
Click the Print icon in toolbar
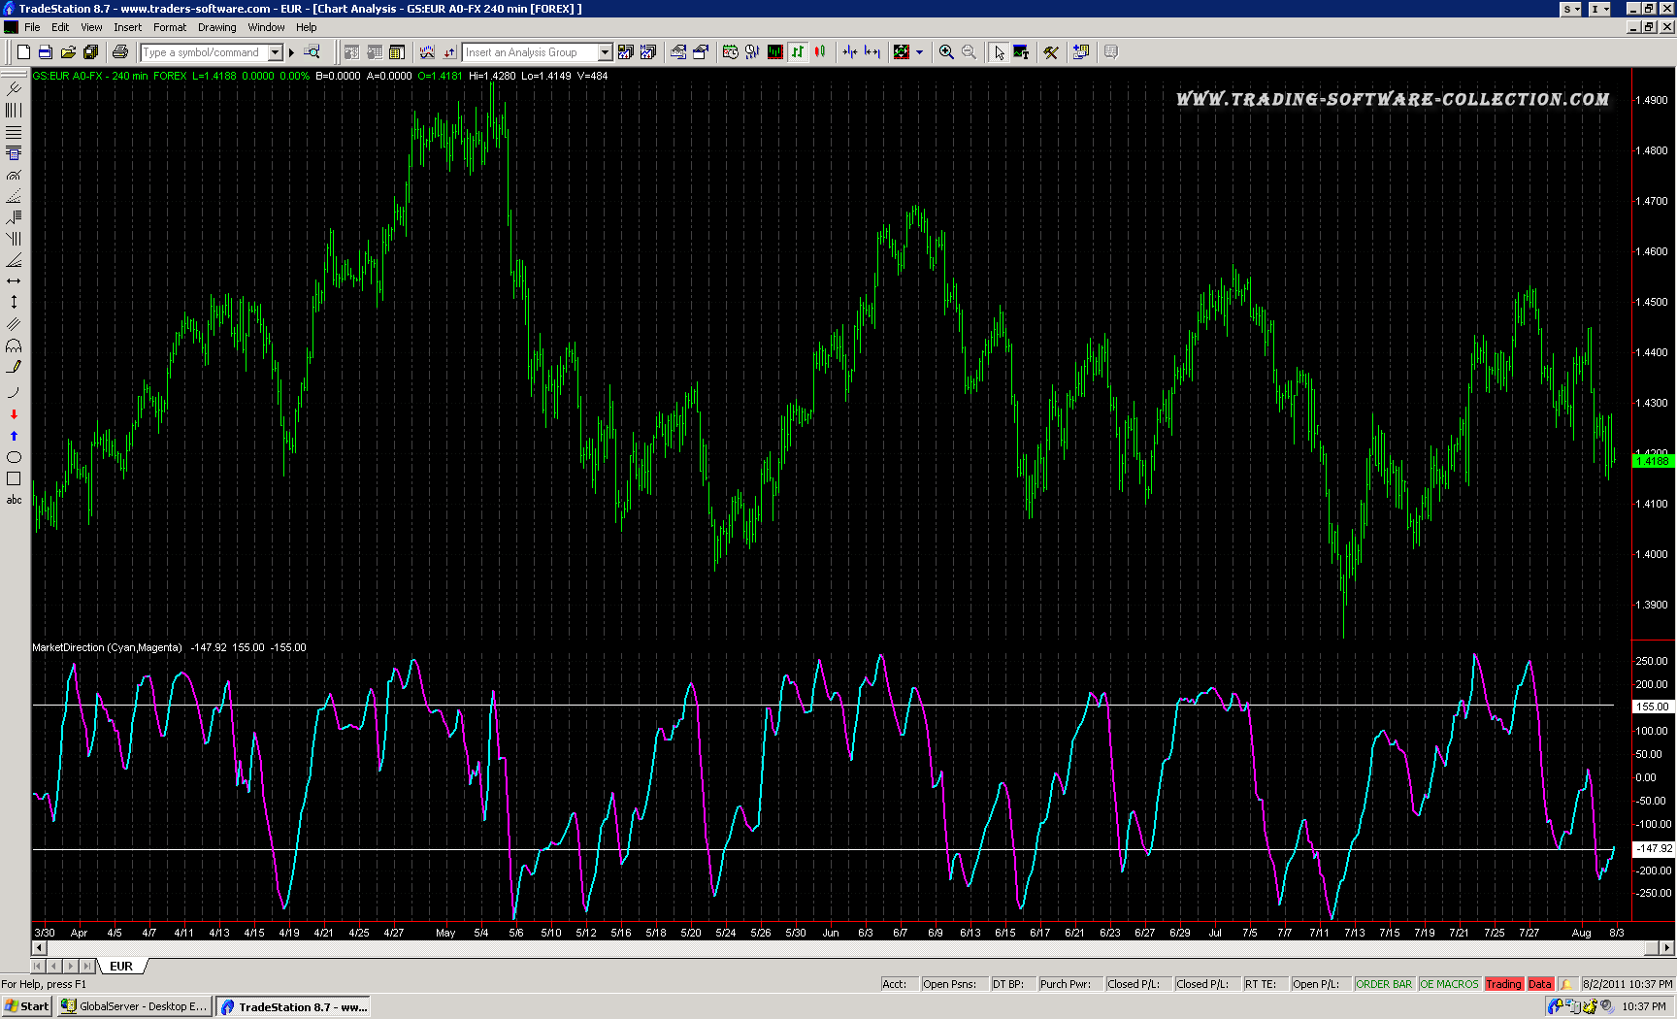[x=120, y=52]
